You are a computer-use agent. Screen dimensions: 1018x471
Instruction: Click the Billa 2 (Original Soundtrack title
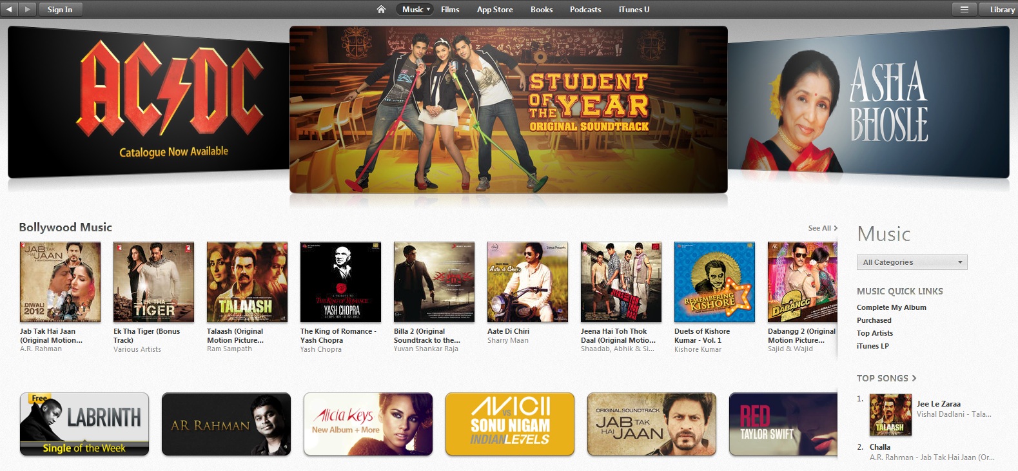coord(427,336)
